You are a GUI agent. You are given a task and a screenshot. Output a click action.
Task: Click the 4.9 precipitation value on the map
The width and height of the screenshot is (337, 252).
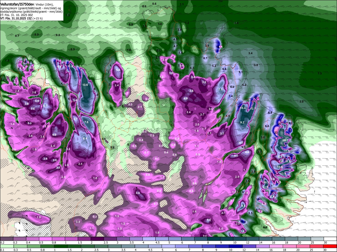228,116
